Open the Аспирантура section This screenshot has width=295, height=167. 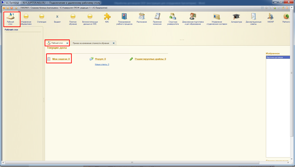coord(236,18)
